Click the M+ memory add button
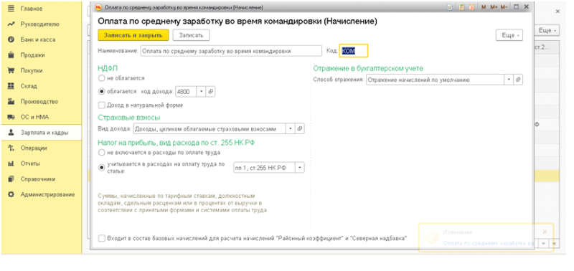The height and width of the screenshot is (271, 574). coord(494,7)
